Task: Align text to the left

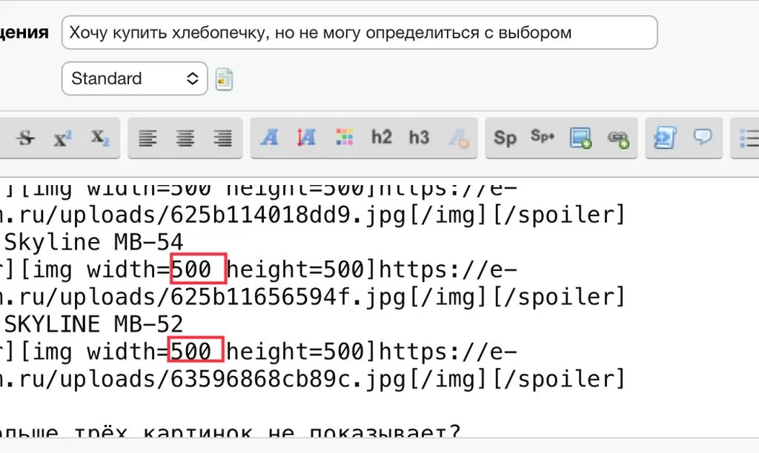Action: click(148, 138)
